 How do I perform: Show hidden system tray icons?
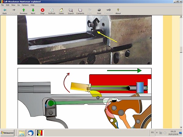pos(157,133)
